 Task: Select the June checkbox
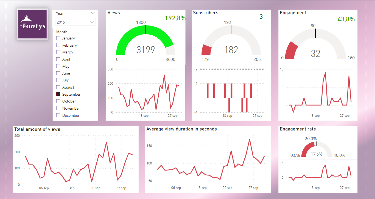(58, 73)
